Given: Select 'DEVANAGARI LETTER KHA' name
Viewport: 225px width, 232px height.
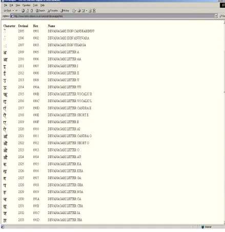Looking at the screenshot, I should pos(66,171).
